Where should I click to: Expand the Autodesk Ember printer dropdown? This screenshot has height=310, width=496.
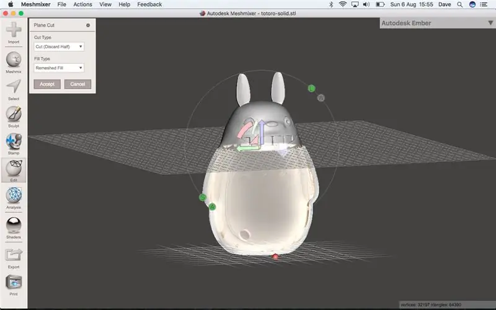490,23
